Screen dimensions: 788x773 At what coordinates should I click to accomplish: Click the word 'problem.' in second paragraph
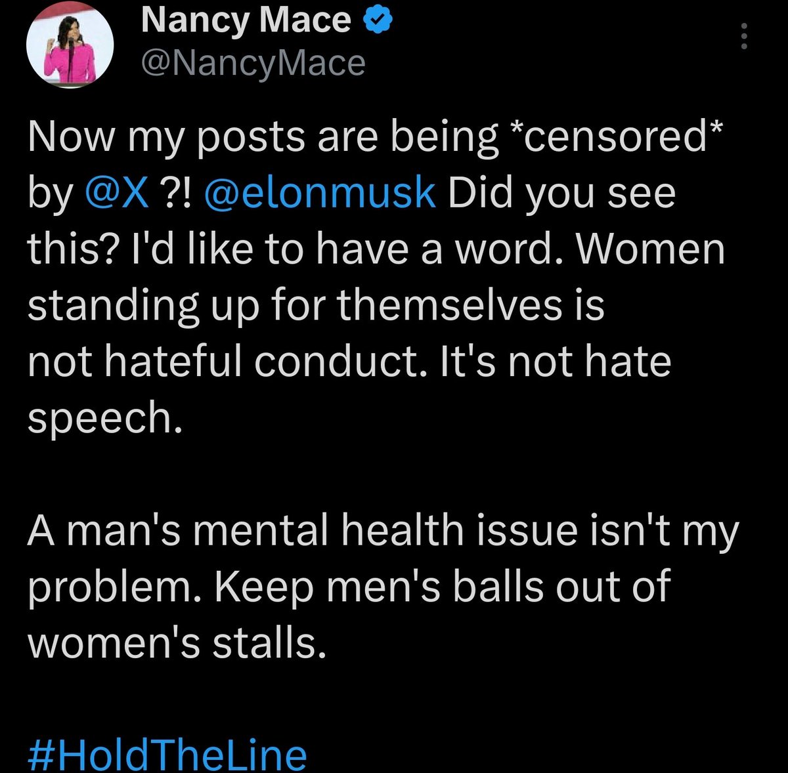click(116, 587)
